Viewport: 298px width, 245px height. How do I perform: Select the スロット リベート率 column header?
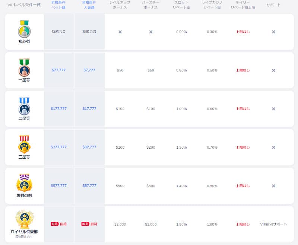pos(181,4)
